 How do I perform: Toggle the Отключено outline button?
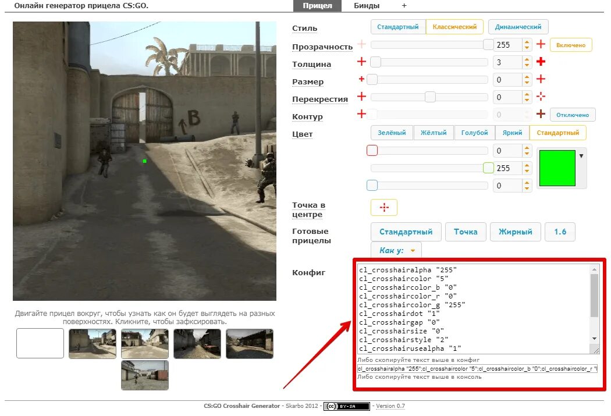(573, 115)
